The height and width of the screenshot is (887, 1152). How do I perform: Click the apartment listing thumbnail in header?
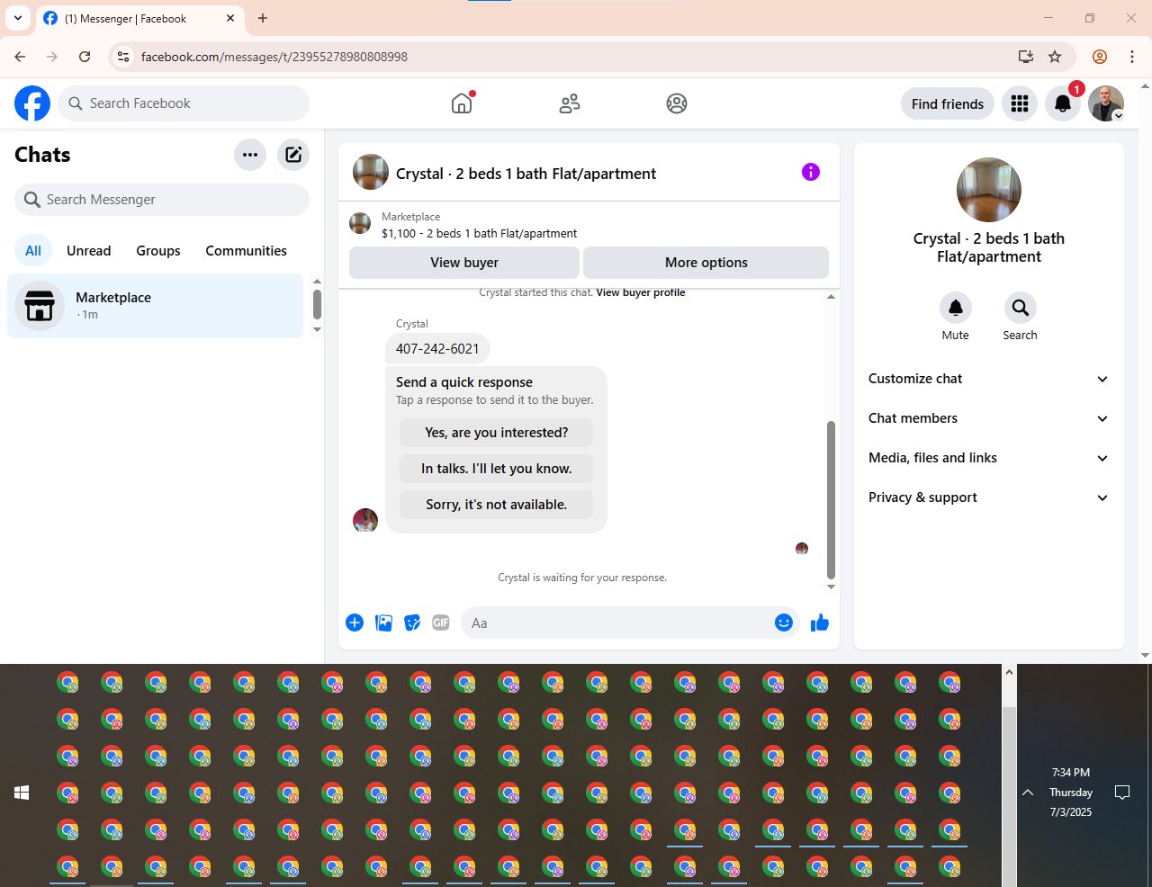pyautogui.click(x=371, y=172)
